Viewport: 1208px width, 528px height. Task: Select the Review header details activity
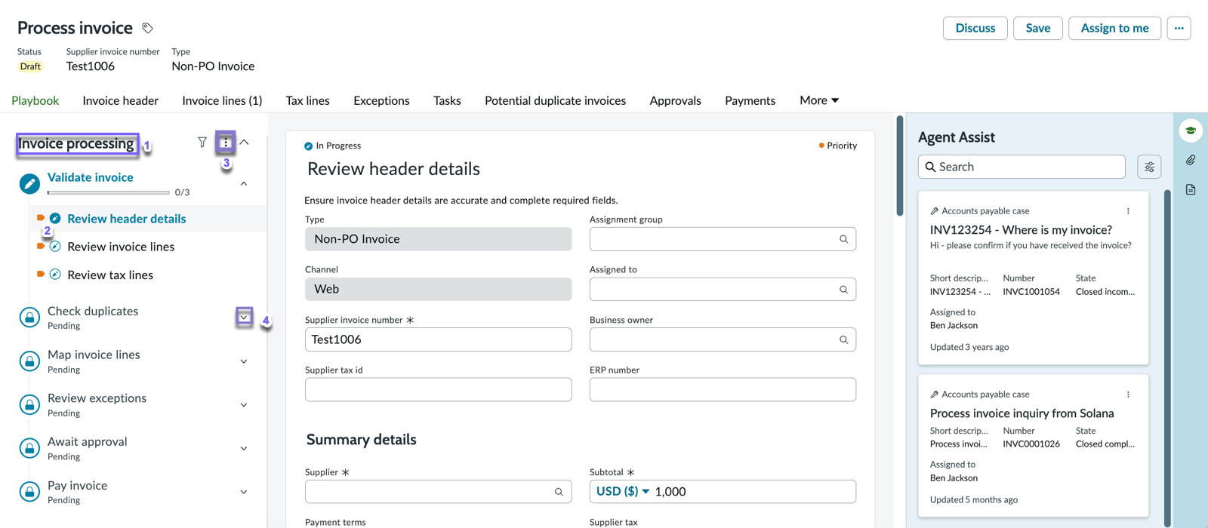[x=127, y=219]
